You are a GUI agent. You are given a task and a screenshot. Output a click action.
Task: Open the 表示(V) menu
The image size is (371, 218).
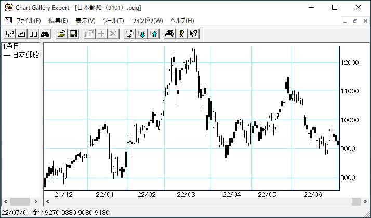pyautogui.click(x=85, y=21)
